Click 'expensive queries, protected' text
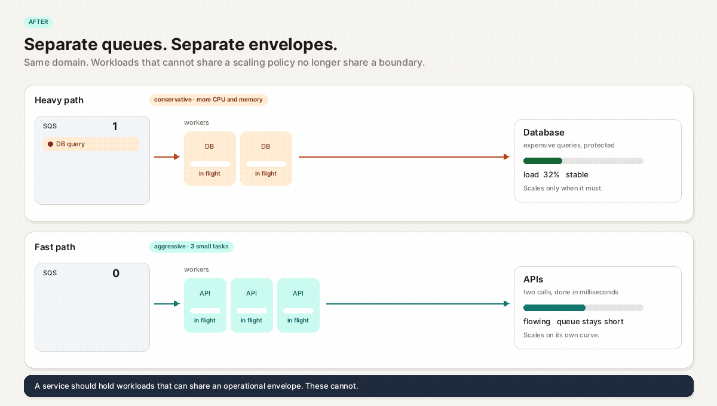717x406 pixels. click(x=569, y=145)
